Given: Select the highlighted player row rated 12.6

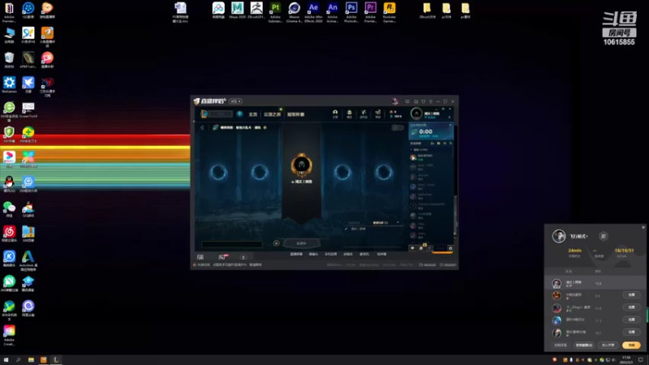Looking at the screenshot, I should (595, 283).
